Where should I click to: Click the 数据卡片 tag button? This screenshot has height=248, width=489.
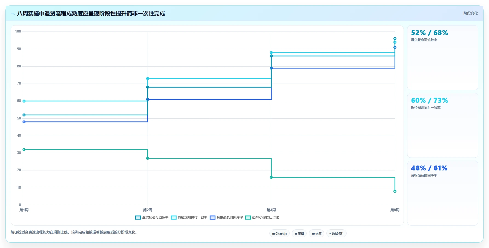click(x=336, y=233)
